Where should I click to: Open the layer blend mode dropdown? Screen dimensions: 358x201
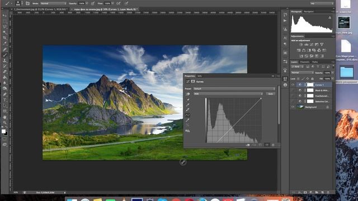[302, 73]
